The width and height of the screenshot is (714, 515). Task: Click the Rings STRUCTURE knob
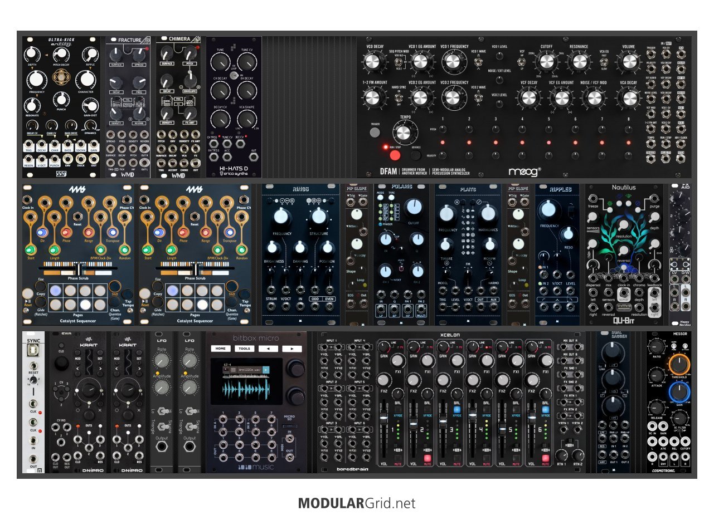[x=319, y=217]
